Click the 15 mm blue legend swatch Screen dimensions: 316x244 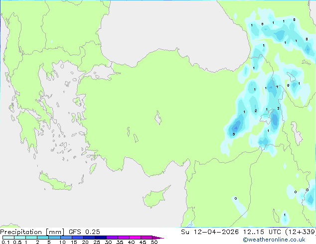[x=78, y=238]
